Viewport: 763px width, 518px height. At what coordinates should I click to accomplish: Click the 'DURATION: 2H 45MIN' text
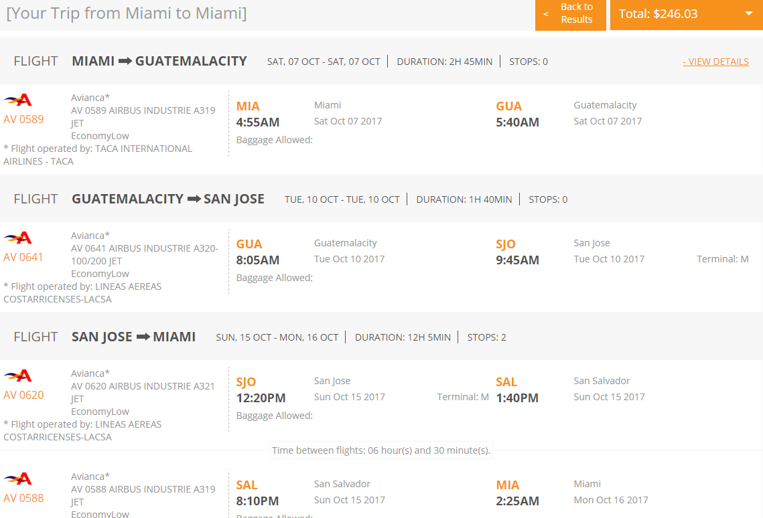click(x=445, y=62)
